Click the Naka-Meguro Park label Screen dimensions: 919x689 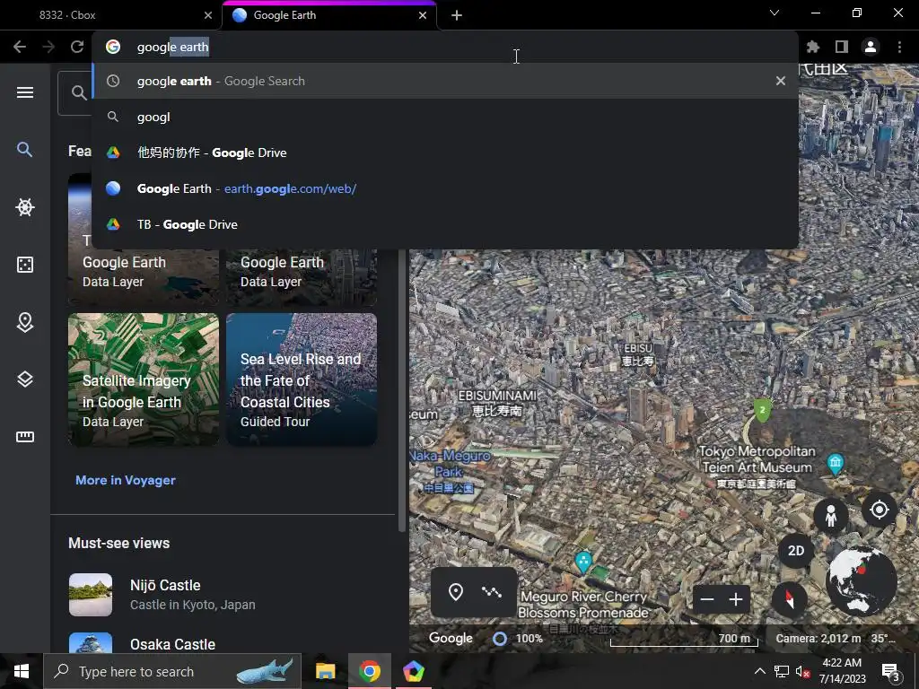pos(450,470)
